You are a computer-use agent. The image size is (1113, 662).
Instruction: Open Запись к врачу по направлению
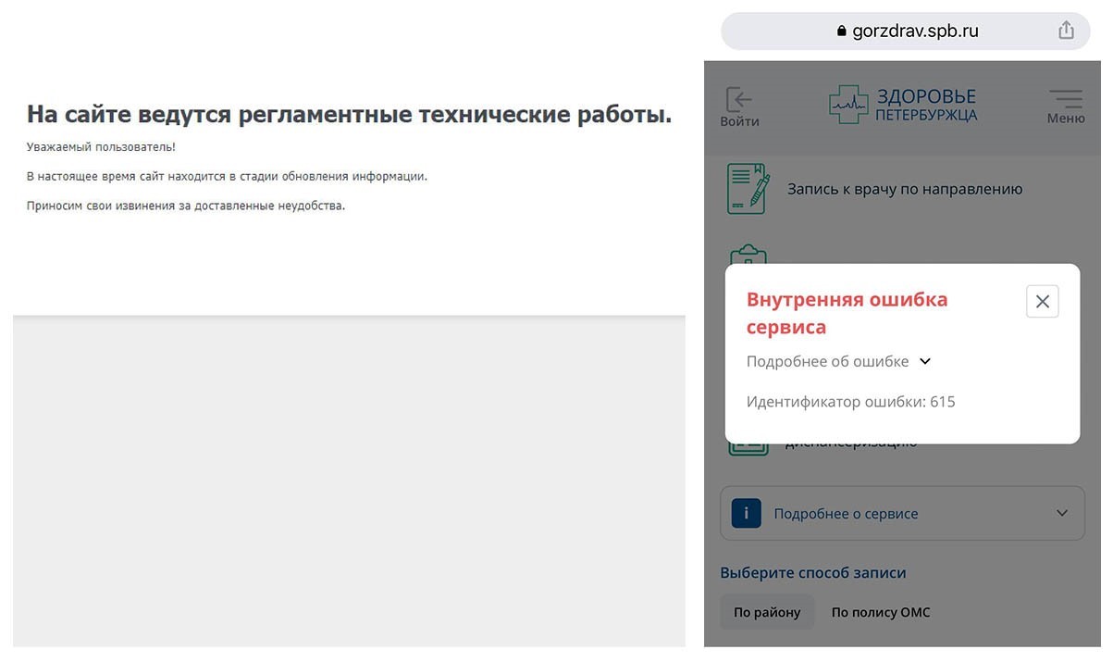coord(904,189)
